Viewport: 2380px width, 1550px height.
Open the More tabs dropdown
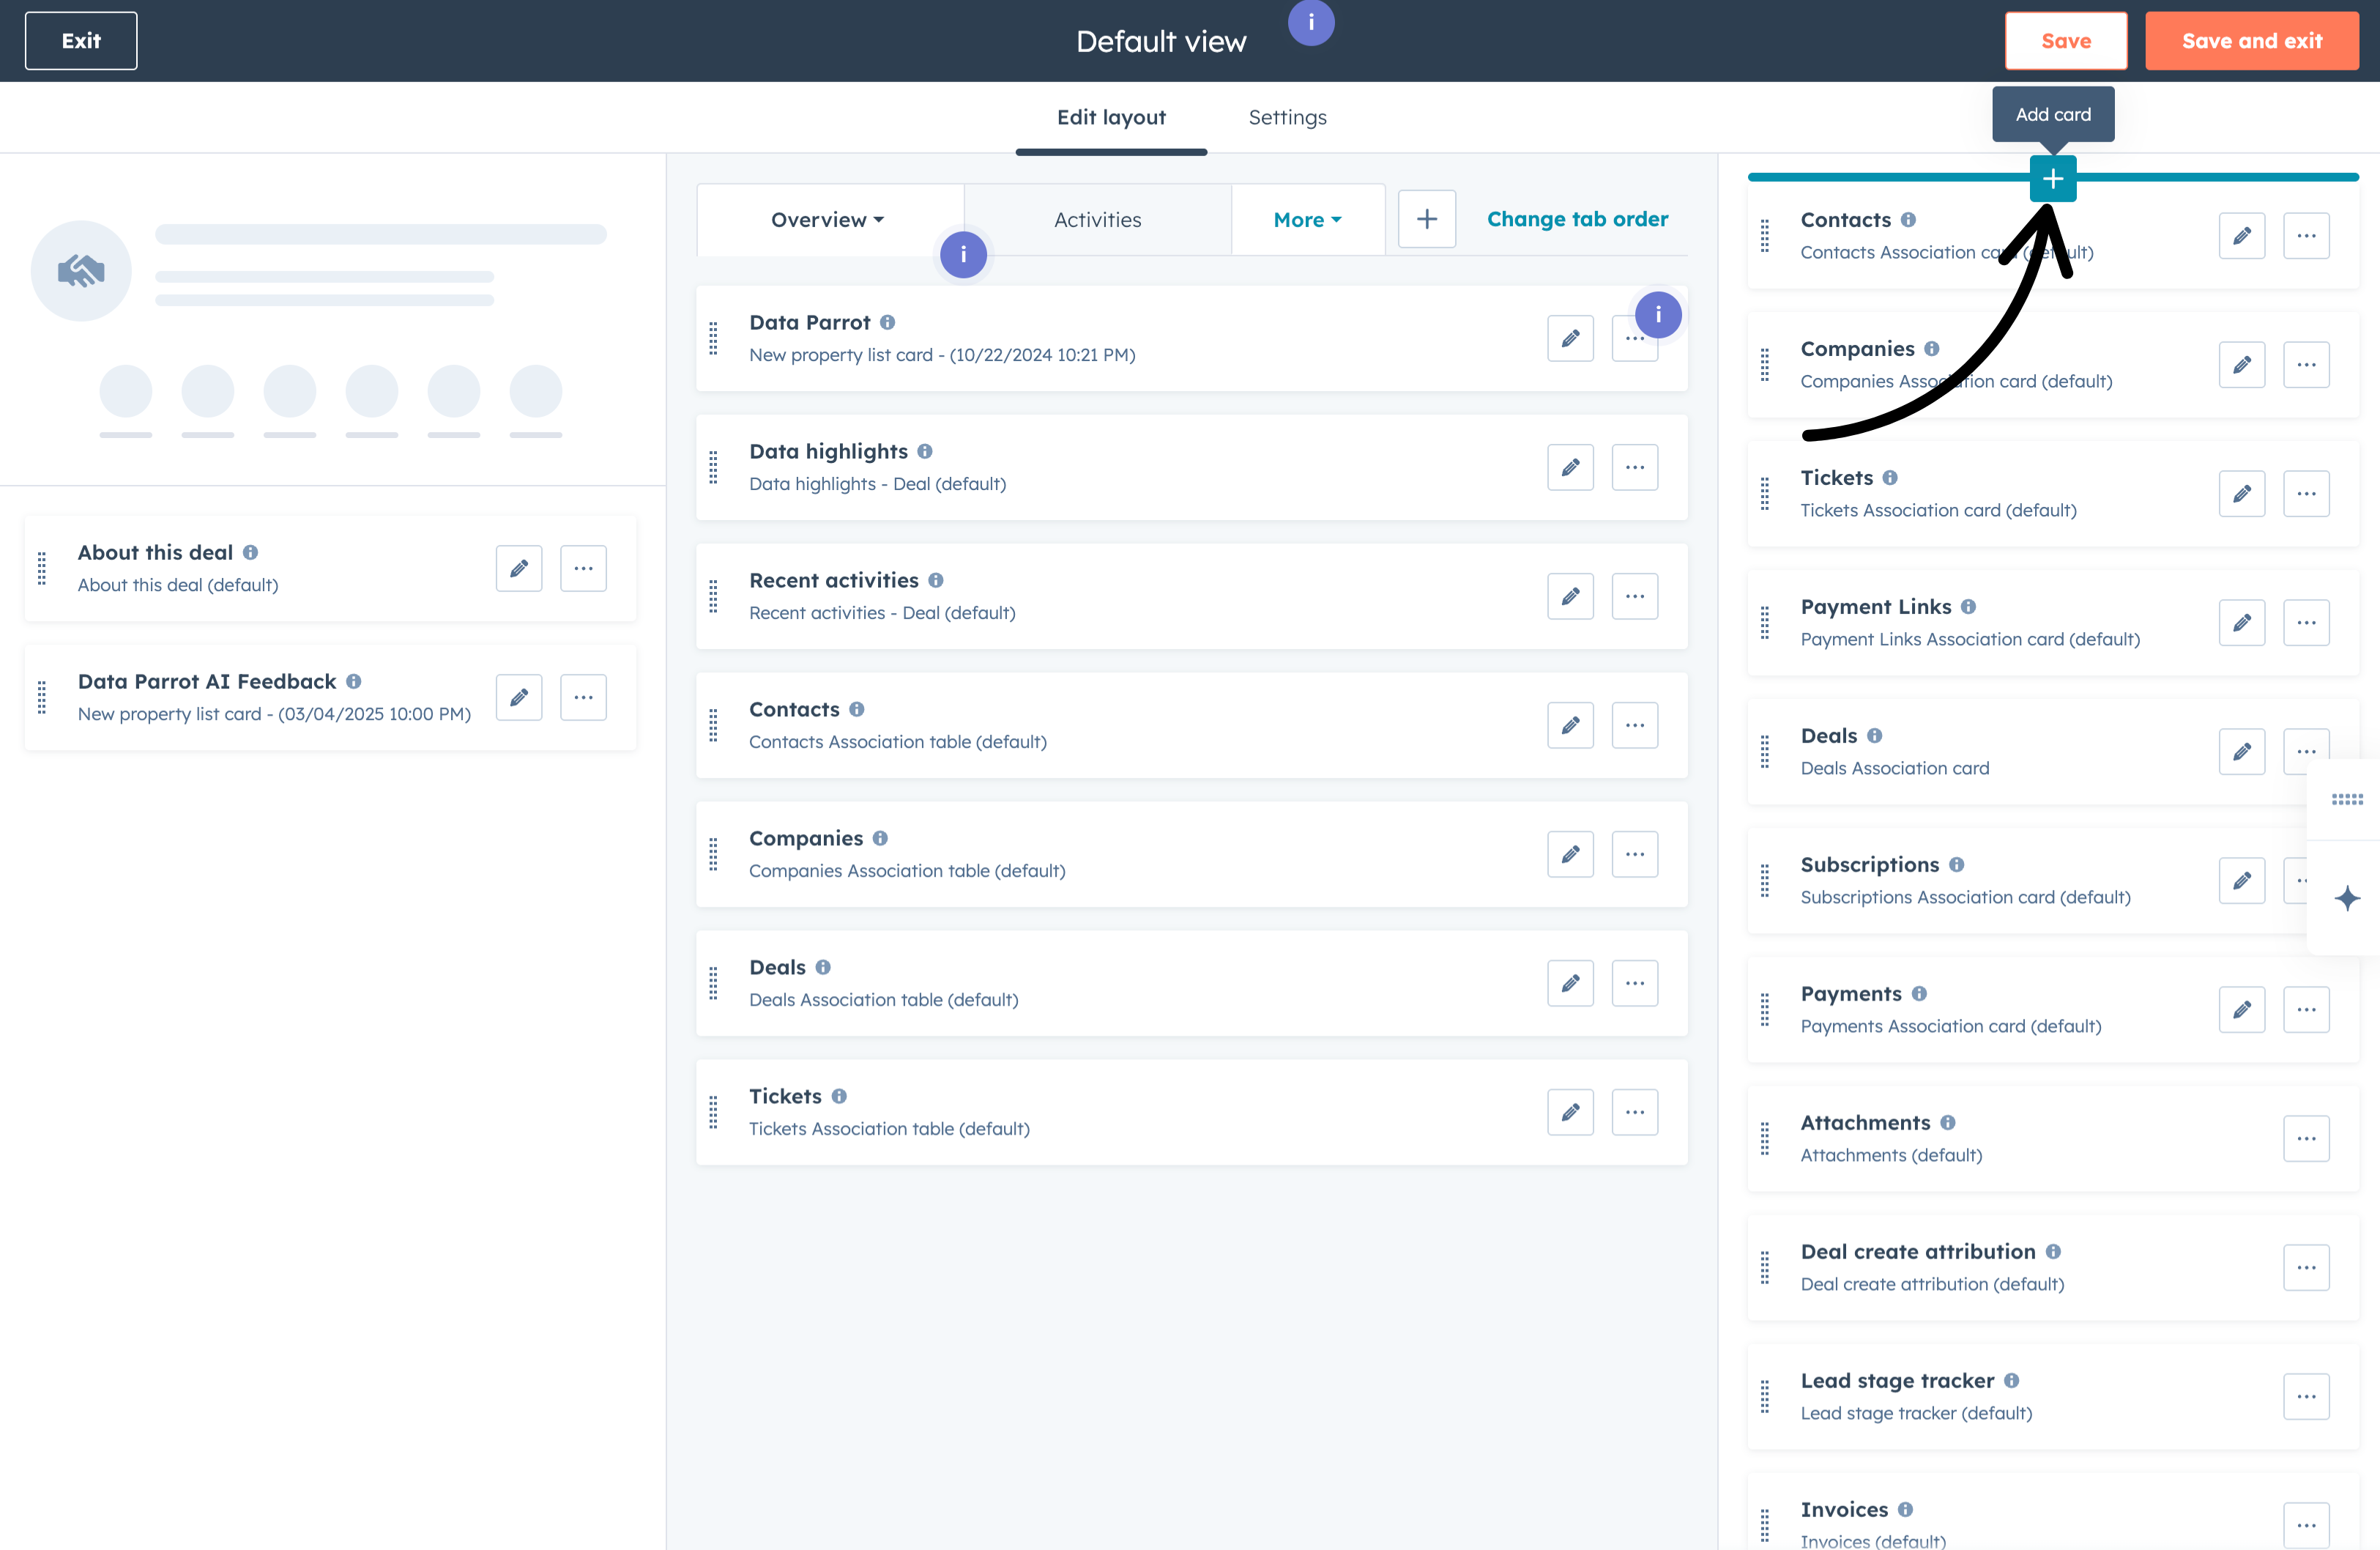click(x=1307, y=220)
